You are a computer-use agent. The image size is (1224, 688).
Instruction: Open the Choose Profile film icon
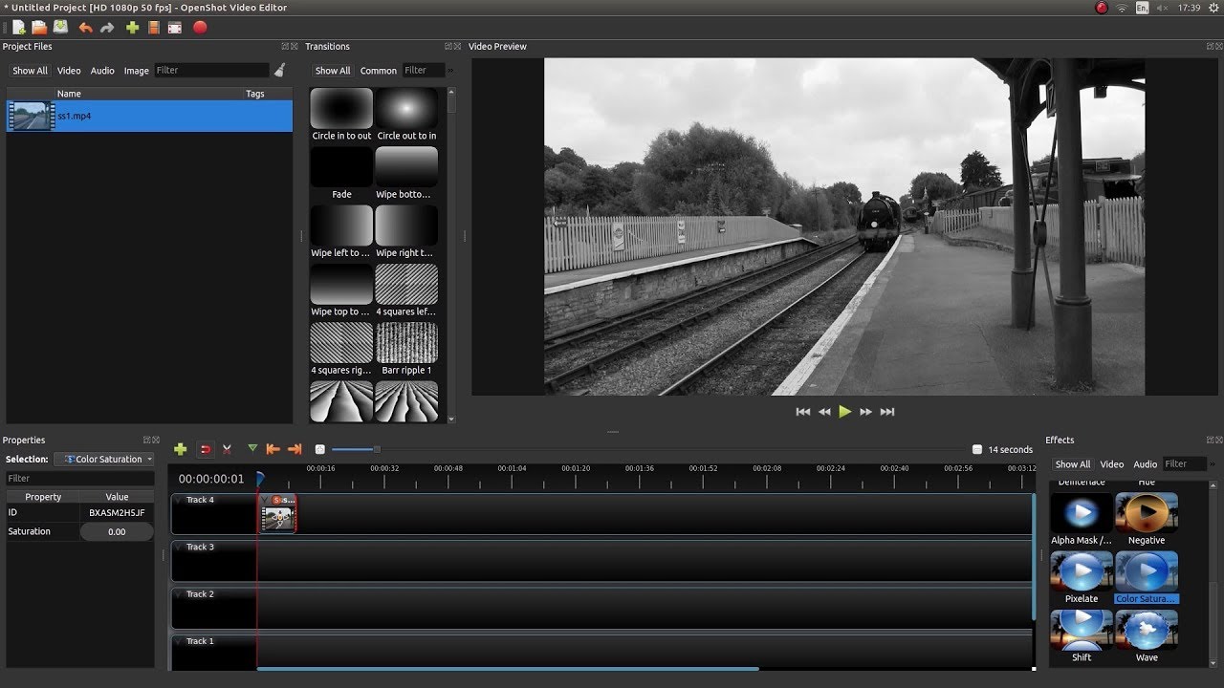click(x=153, y=28)
